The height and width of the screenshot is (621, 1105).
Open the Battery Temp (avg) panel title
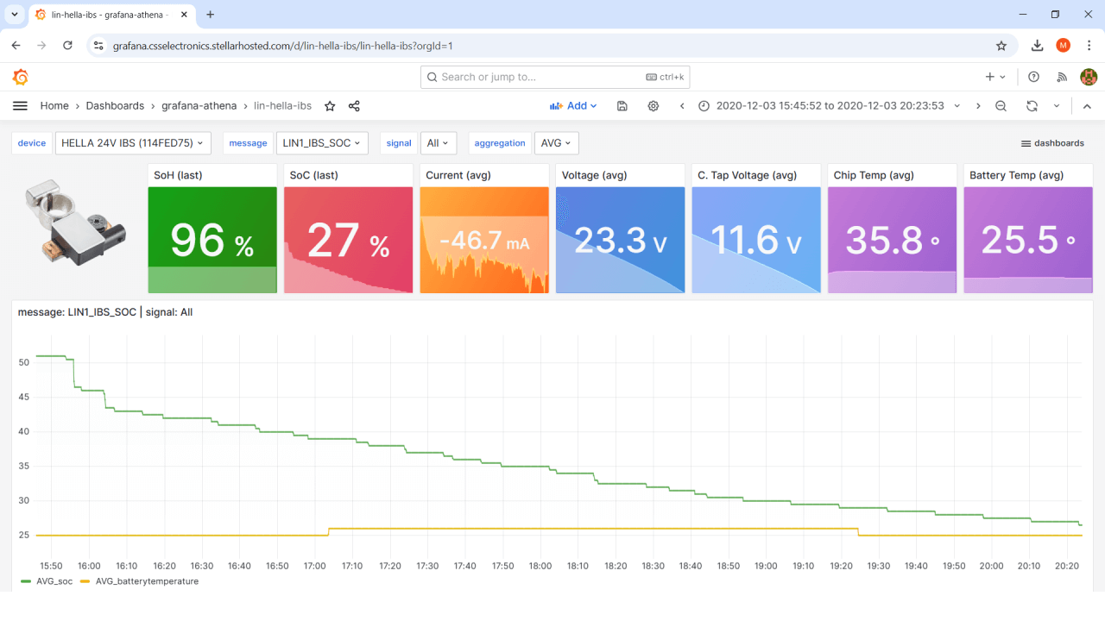(1016, 175)
